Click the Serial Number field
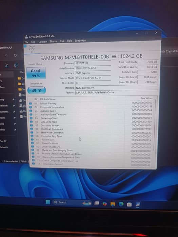Image resolution: width=178 pixels, height=237 pixels. pyautogui.click(x=93, y=68)
